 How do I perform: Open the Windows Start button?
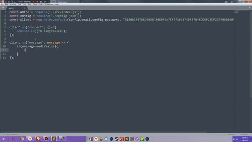tap(4, 139)
